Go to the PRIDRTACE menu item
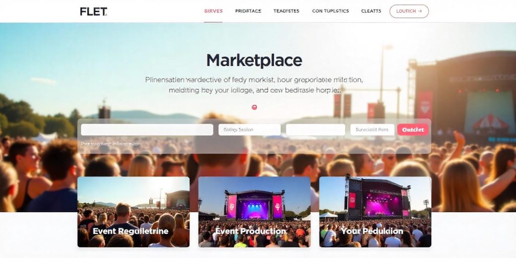The image size is (516, 258). point(248,11)
